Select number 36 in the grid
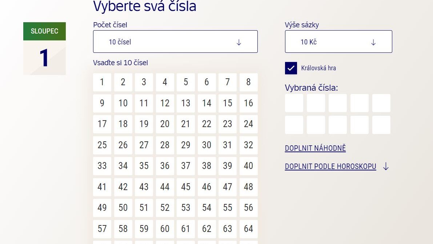Viewport: 433px width, 244px height. (x=165, y=166)
